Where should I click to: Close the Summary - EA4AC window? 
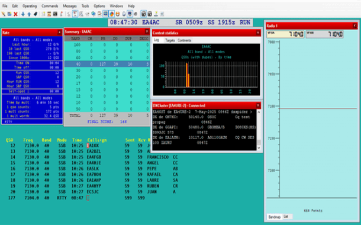coord(147,31)
